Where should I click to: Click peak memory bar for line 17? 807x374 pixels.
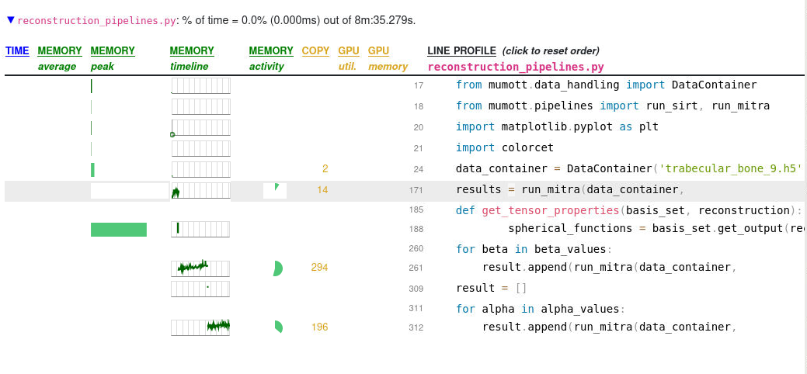pyautogui.click(x=92, y=86)
